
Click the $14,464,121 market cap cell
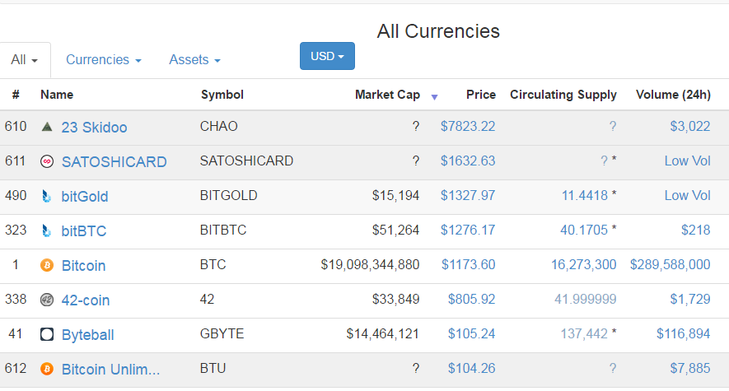(383, 334)
